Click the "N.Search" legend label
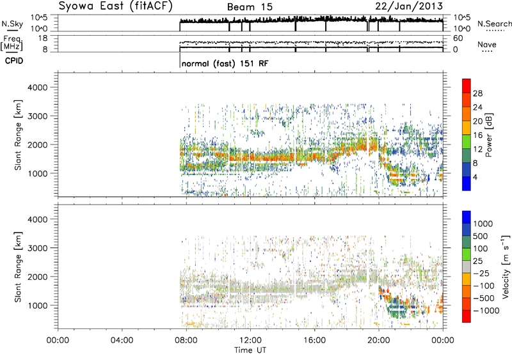This screenshot has height=354, width=512. [494, 24]
